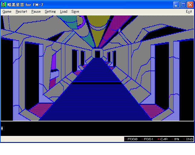The width and height of the screenshot is (195, 155).
Task: Pause the emulator from the menu bar
Action: coord(36,12)
